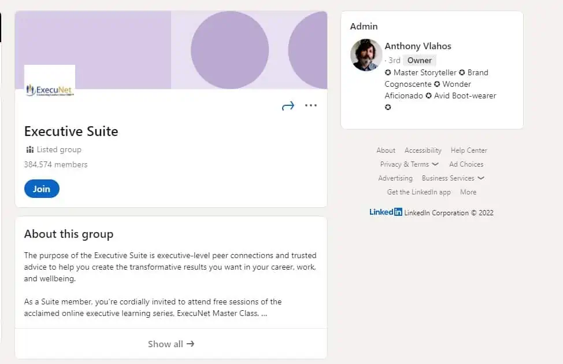563x364 pixels.
Task: Open Anthony Vlahos profile photo
Action: [x=366, y=55]
